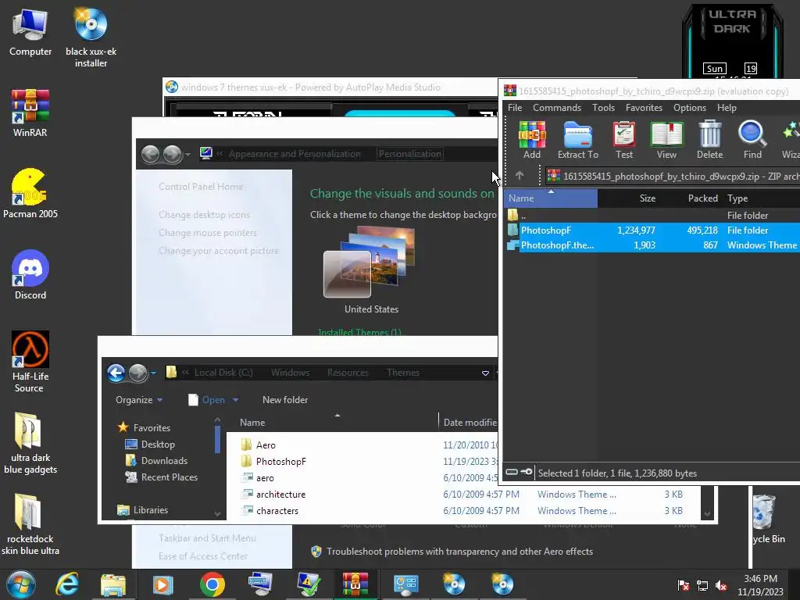Click Resources in explorer breadcrumb
800x600 pixels.
pos(348,373)
